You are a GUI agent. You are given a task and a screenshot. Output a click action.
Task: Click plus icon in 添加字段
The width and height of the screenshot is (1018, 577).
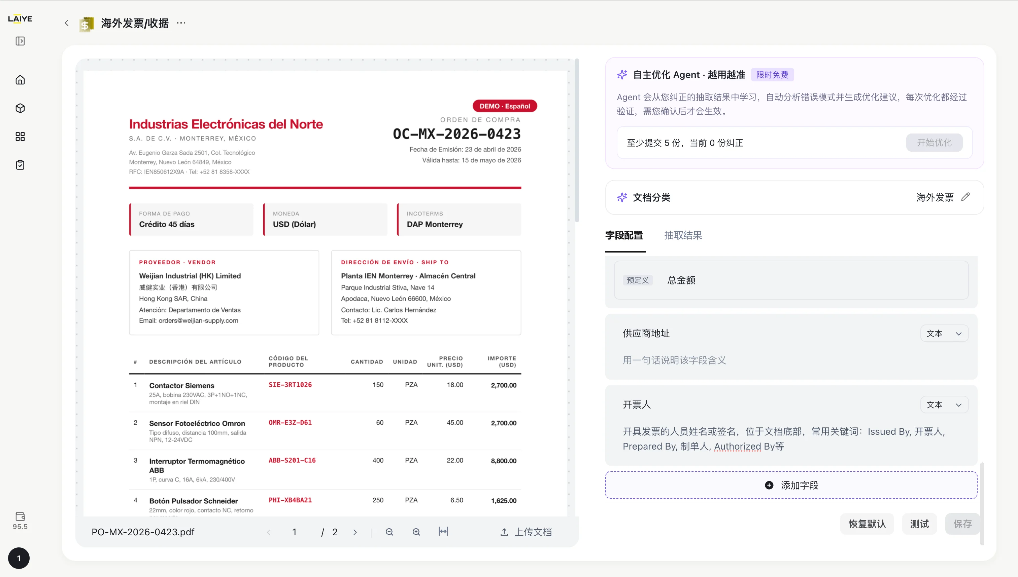(x=769, y=485)
